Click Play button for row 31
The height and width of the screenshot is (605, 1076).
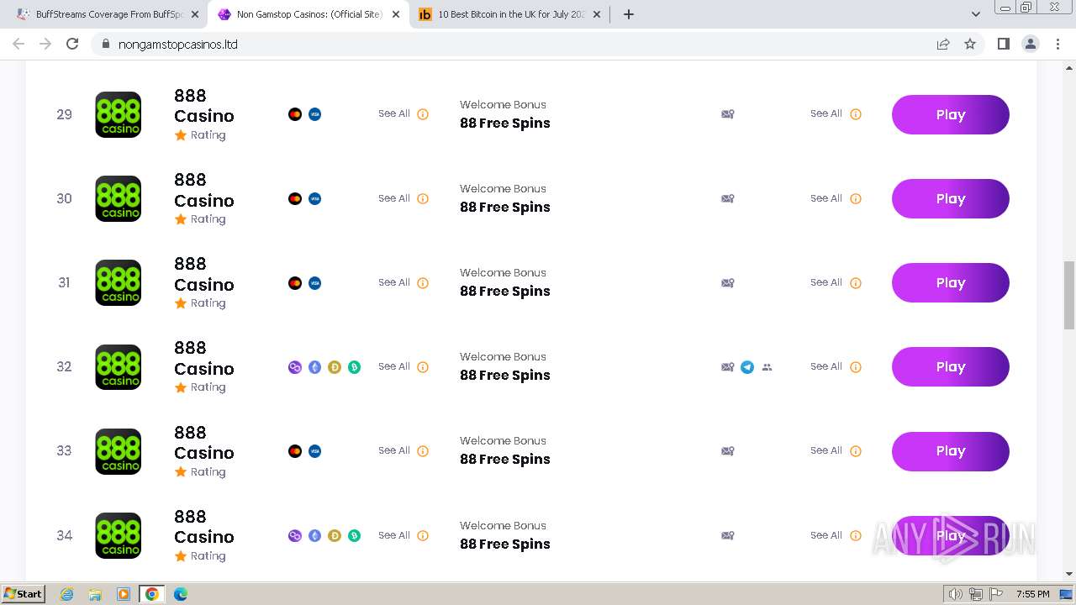click(x=950, y=283)
